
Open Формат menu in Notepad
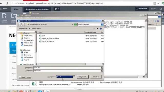31,18
